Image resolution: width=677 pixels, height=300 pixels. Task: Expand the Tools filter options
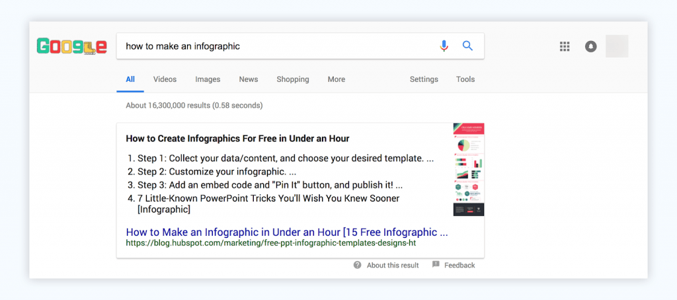[x=465, y=79]
